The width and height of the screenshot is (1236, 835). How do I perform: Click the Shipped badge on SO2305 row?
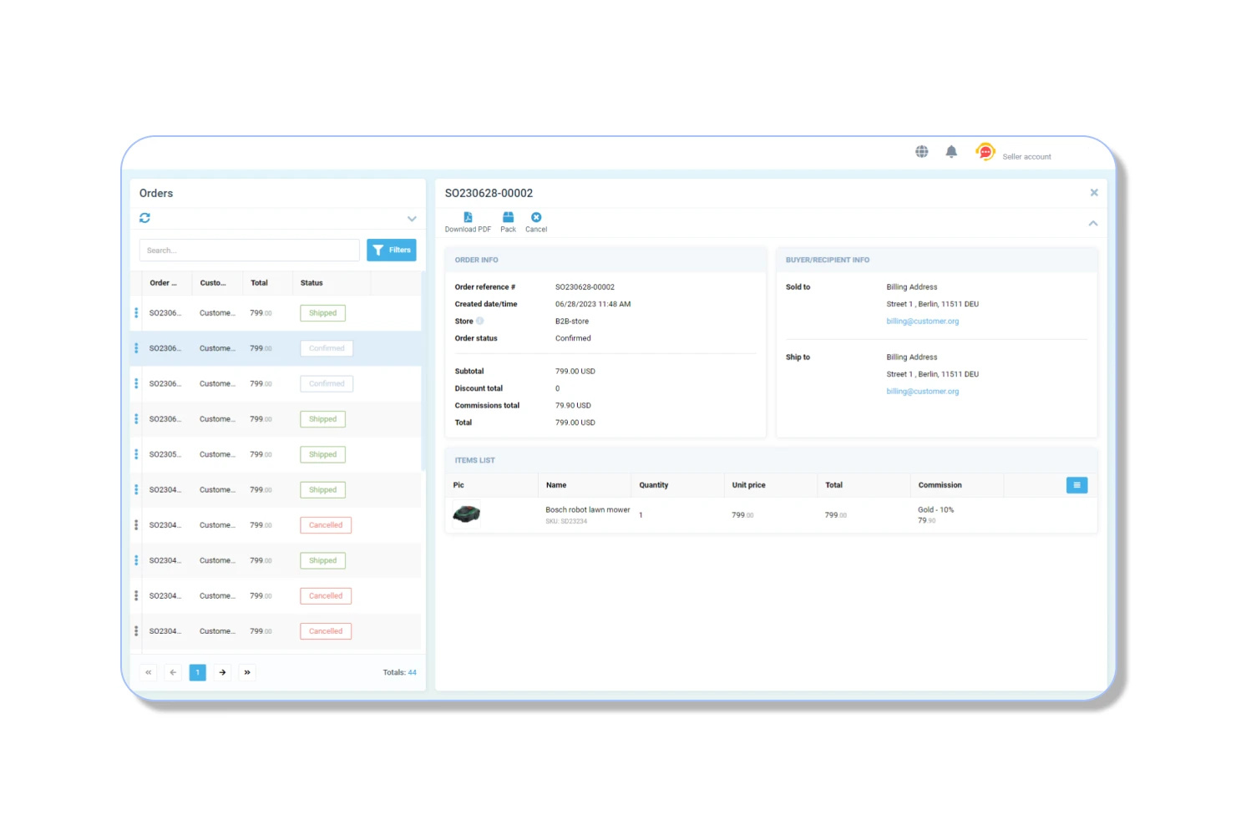tap(322, 454)
